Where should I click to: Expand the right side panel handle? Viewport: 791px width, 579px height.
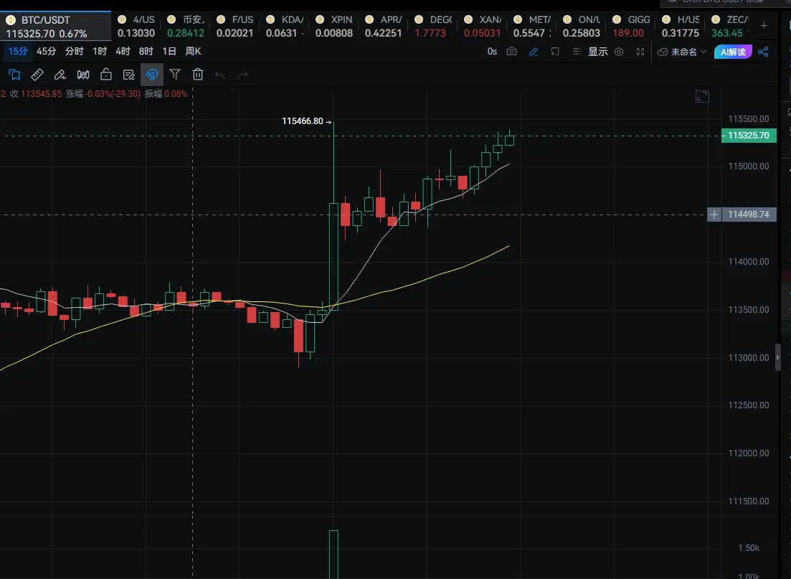[778, 357]
